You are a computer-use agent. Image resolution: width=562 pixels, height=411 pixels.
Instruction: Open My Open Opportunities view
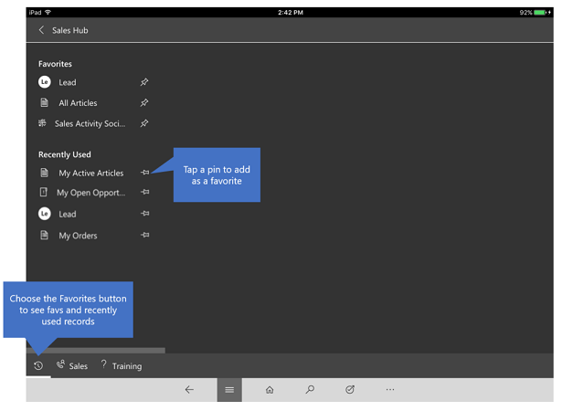pyautogui.click(x=90, y=193)
